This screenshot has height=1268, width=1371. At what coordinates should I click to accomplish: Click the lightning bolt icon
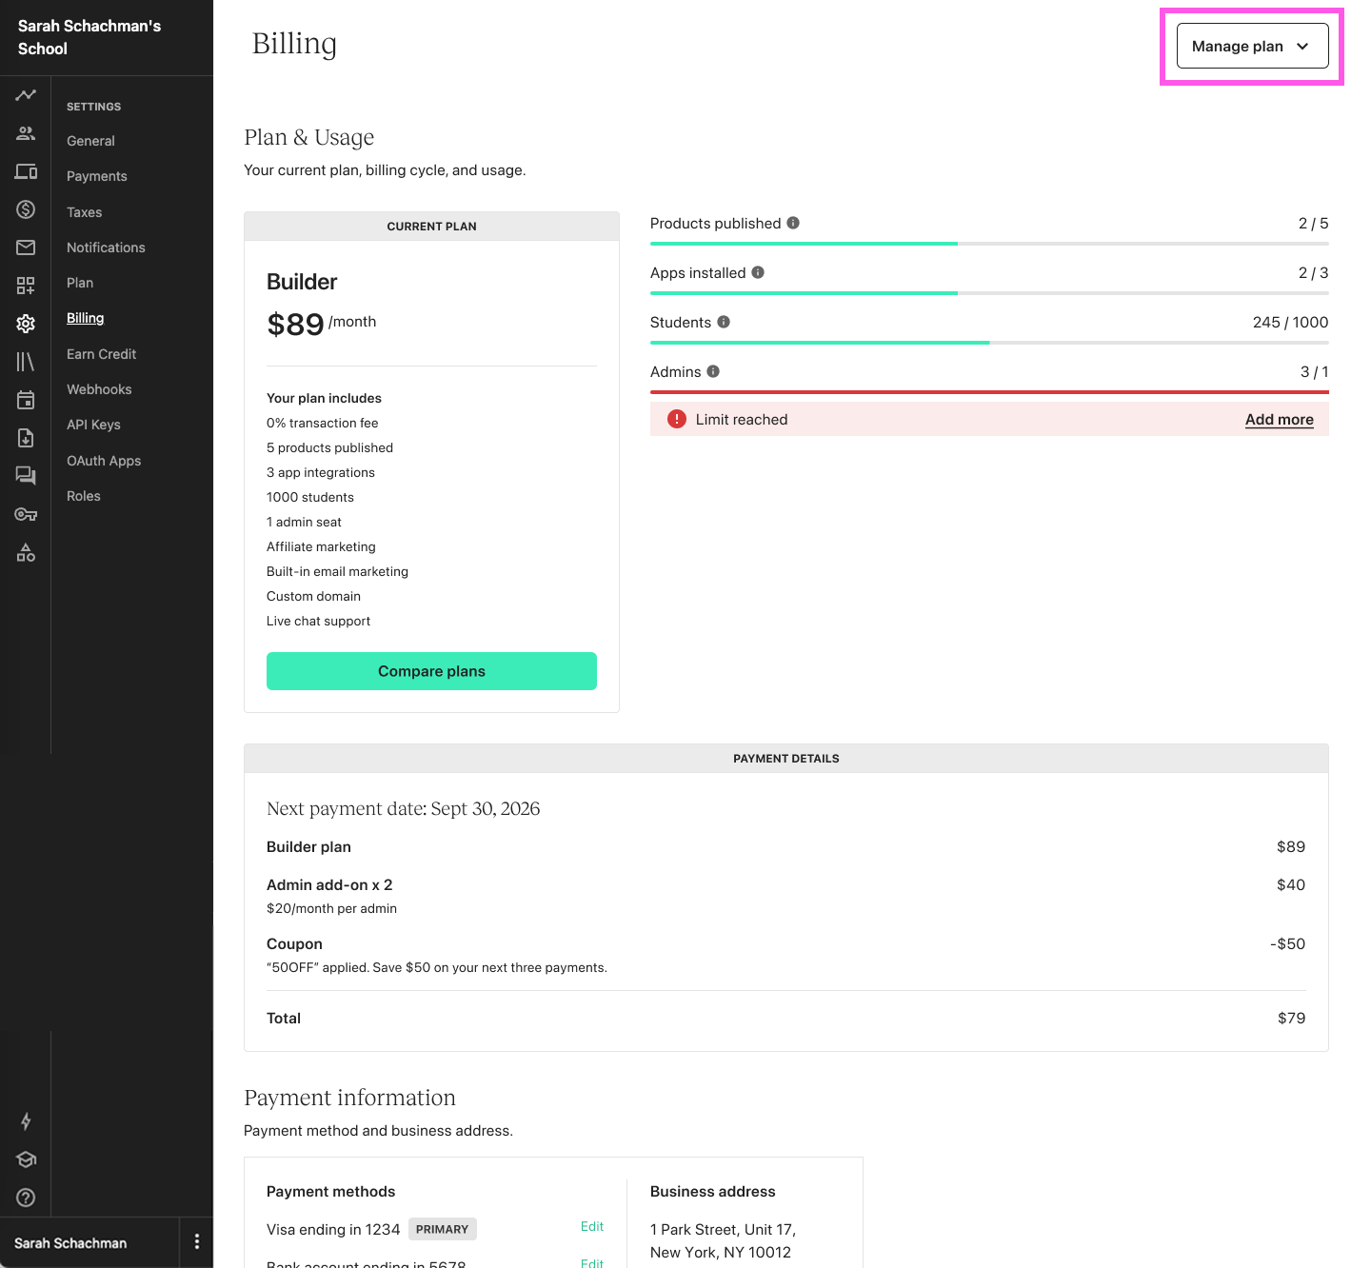[26, 1121]
